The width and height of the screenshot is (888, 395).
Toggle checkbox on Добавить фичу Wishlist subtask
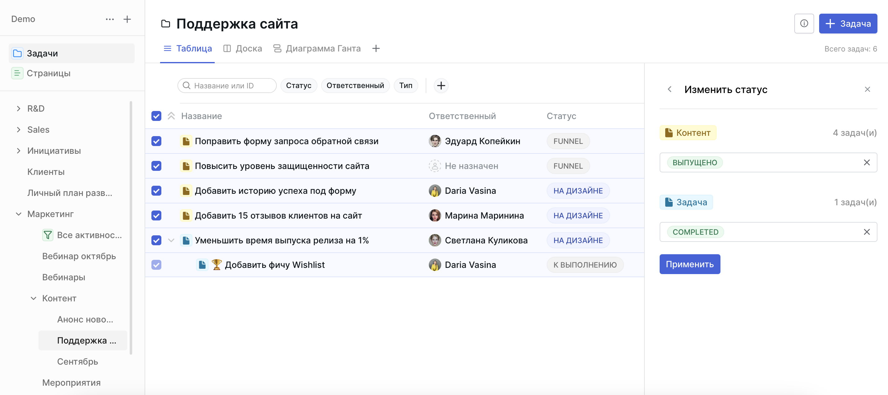[156, 264]
